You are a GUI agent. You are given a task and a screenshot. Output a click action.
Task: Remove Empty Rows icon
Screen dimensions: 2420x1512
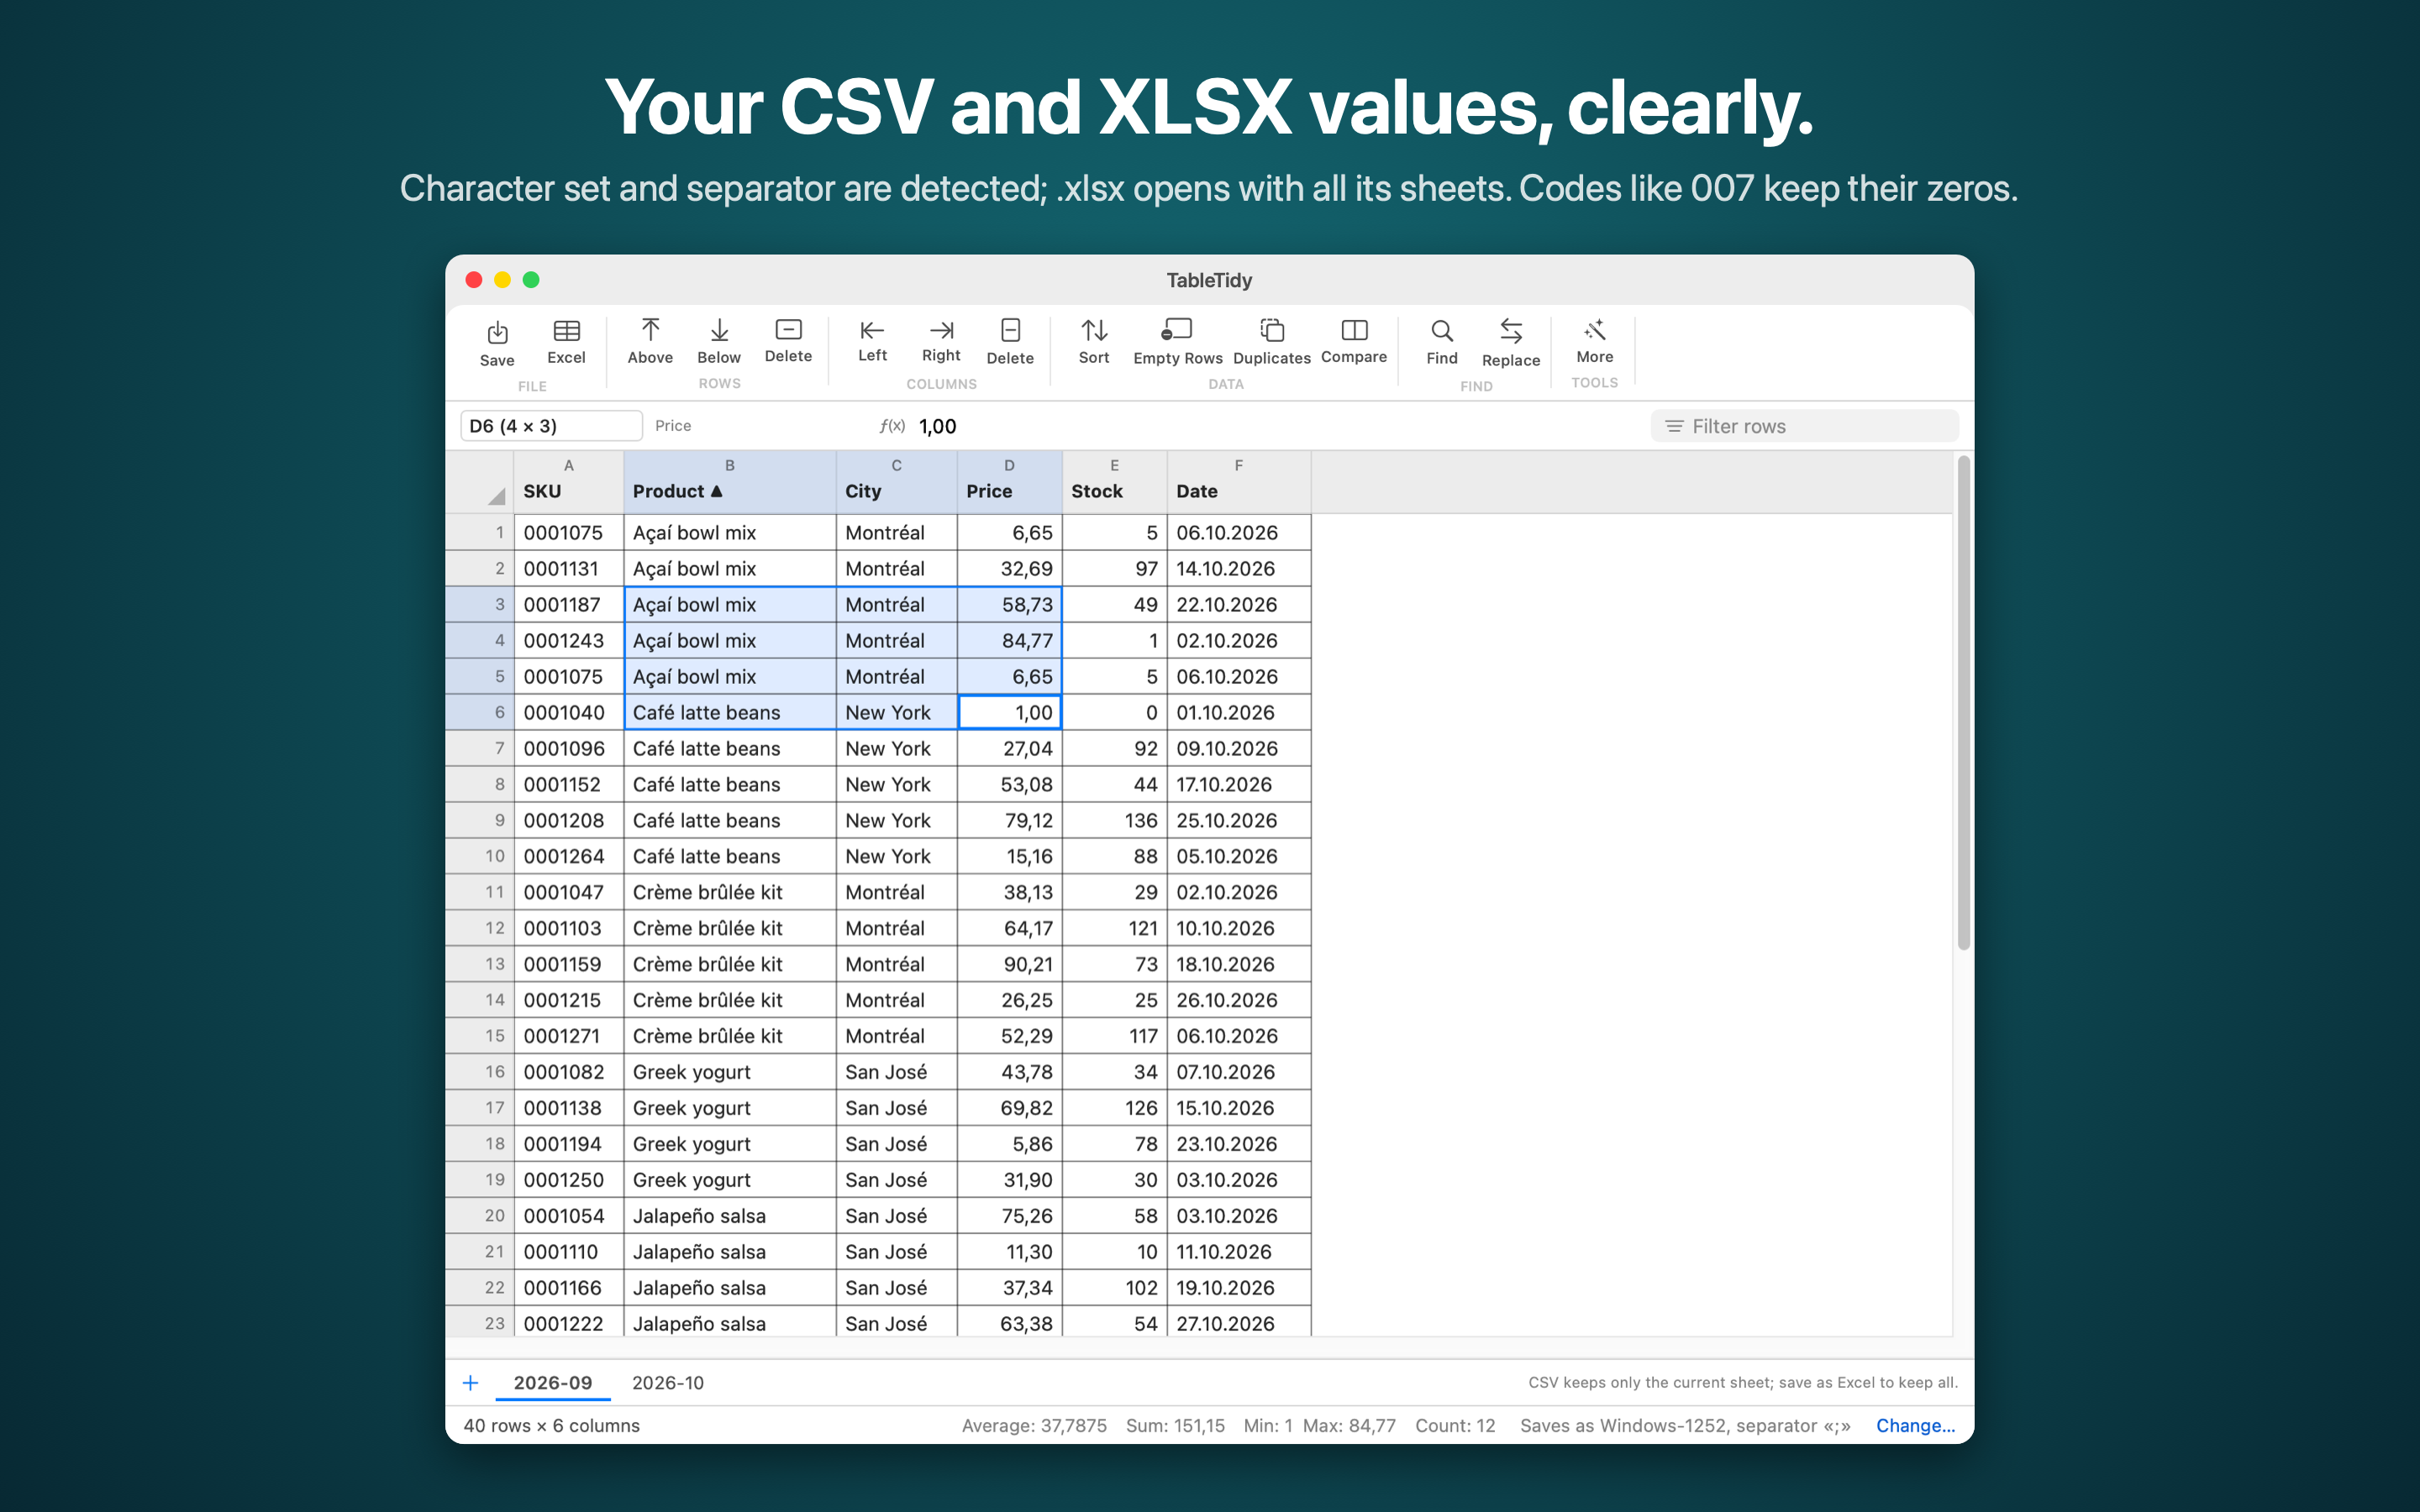click(1178, 342)
